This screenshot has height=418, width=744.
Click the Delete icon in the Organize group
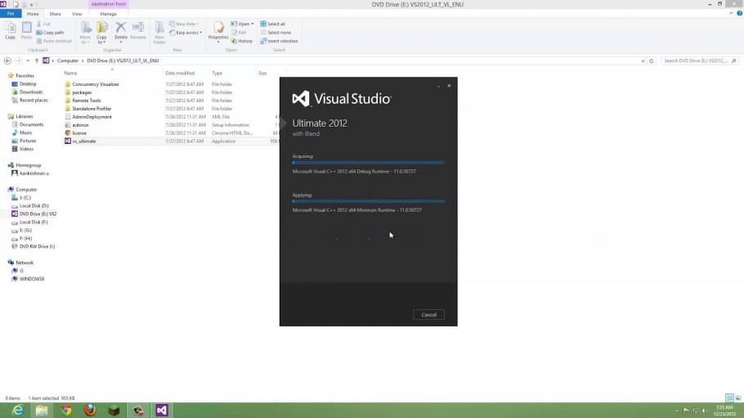(120, 30)
